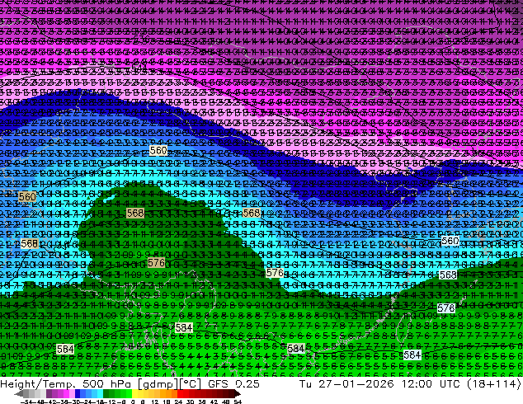The width and height of the screenshot is (523, 404).
Task: Click the dark maroon right arrow of legend
Action: 237,393
